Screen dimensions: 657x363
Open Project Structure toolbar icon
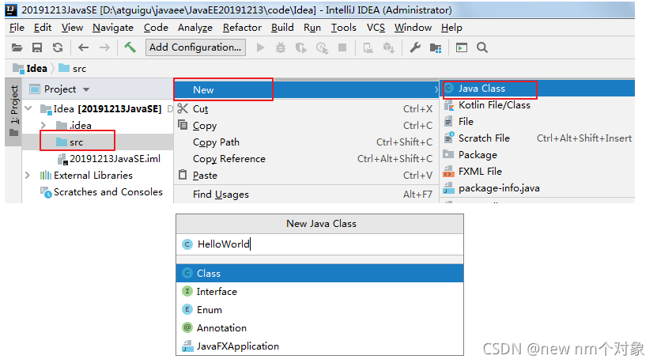coord(436,48)
